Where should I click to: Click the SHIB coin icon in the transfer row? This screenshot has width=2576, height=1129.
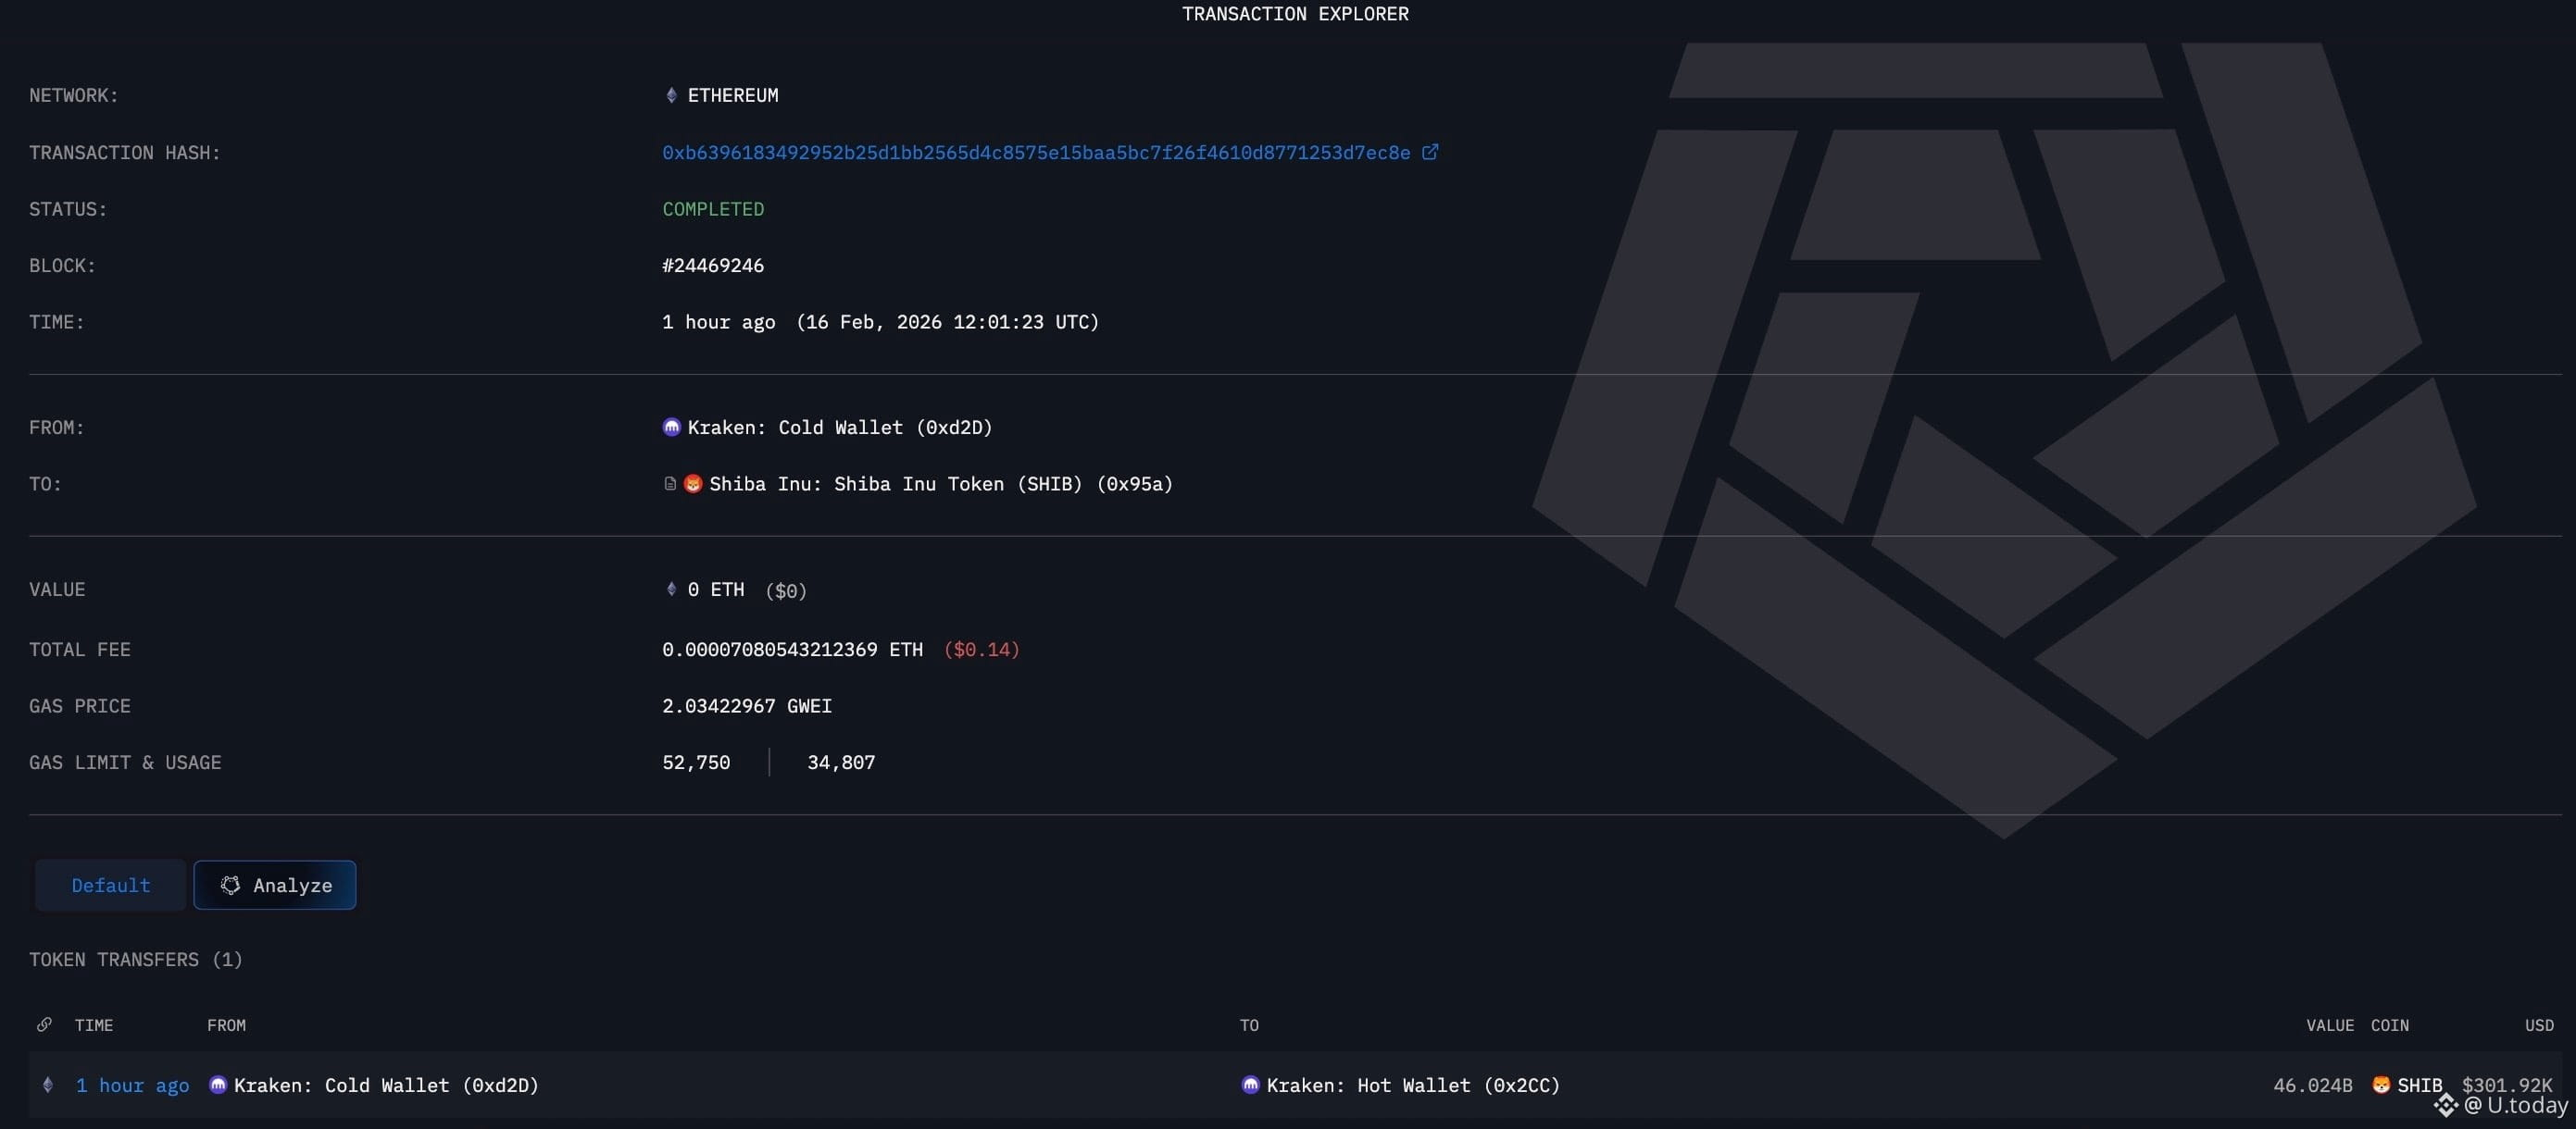(x=2381, y=1085)
